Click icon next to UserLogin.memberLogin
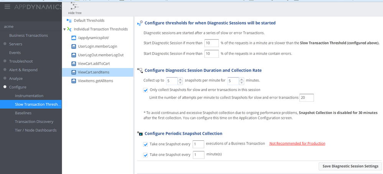This screenshot has width=383, height=174. tap(74, 47)
